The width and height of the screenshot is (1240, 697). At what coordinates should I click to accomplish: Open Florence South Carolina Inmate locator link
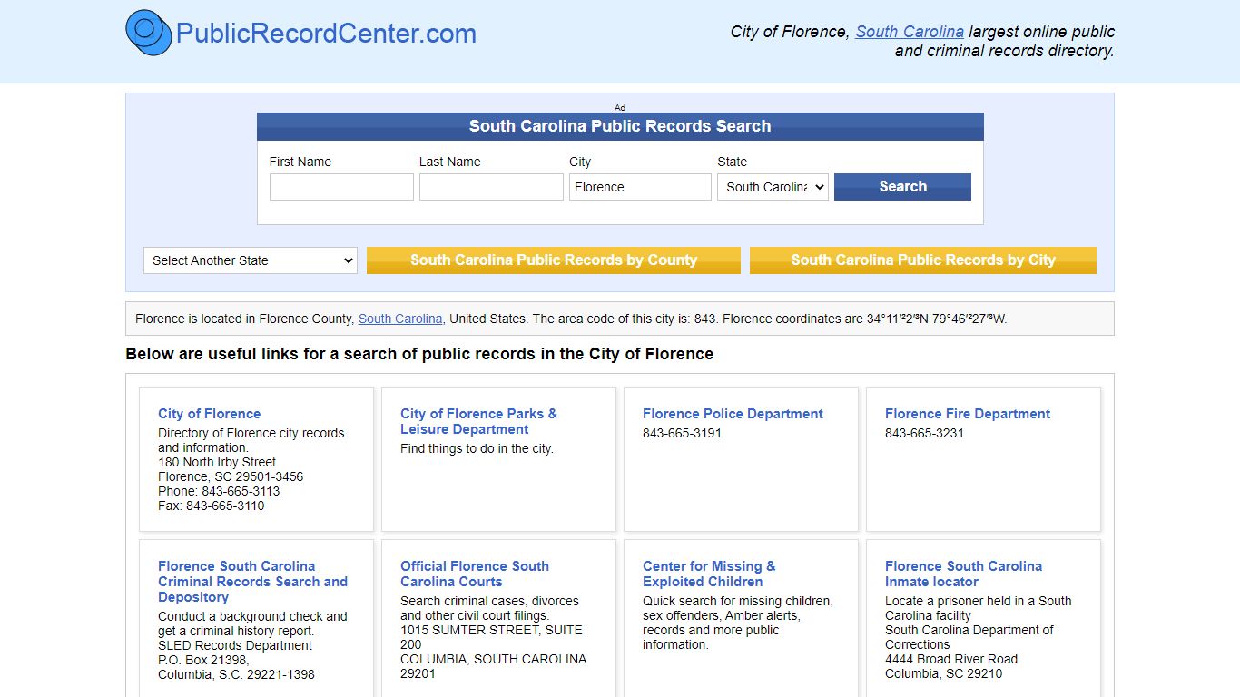click(963, 574)
